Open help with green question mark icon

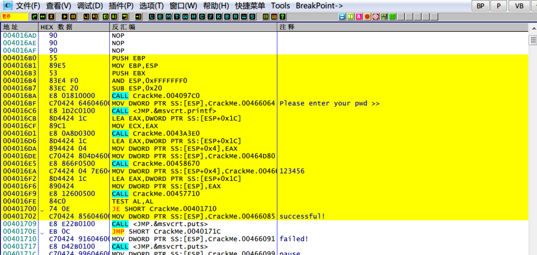coord(282,16)
